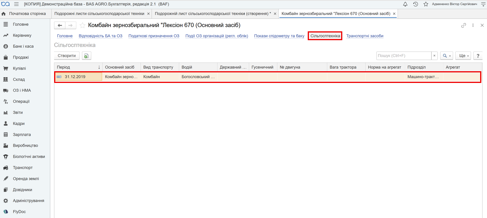Open help question mark button
This screenshot has height=218, width=487.
point(478,56)
